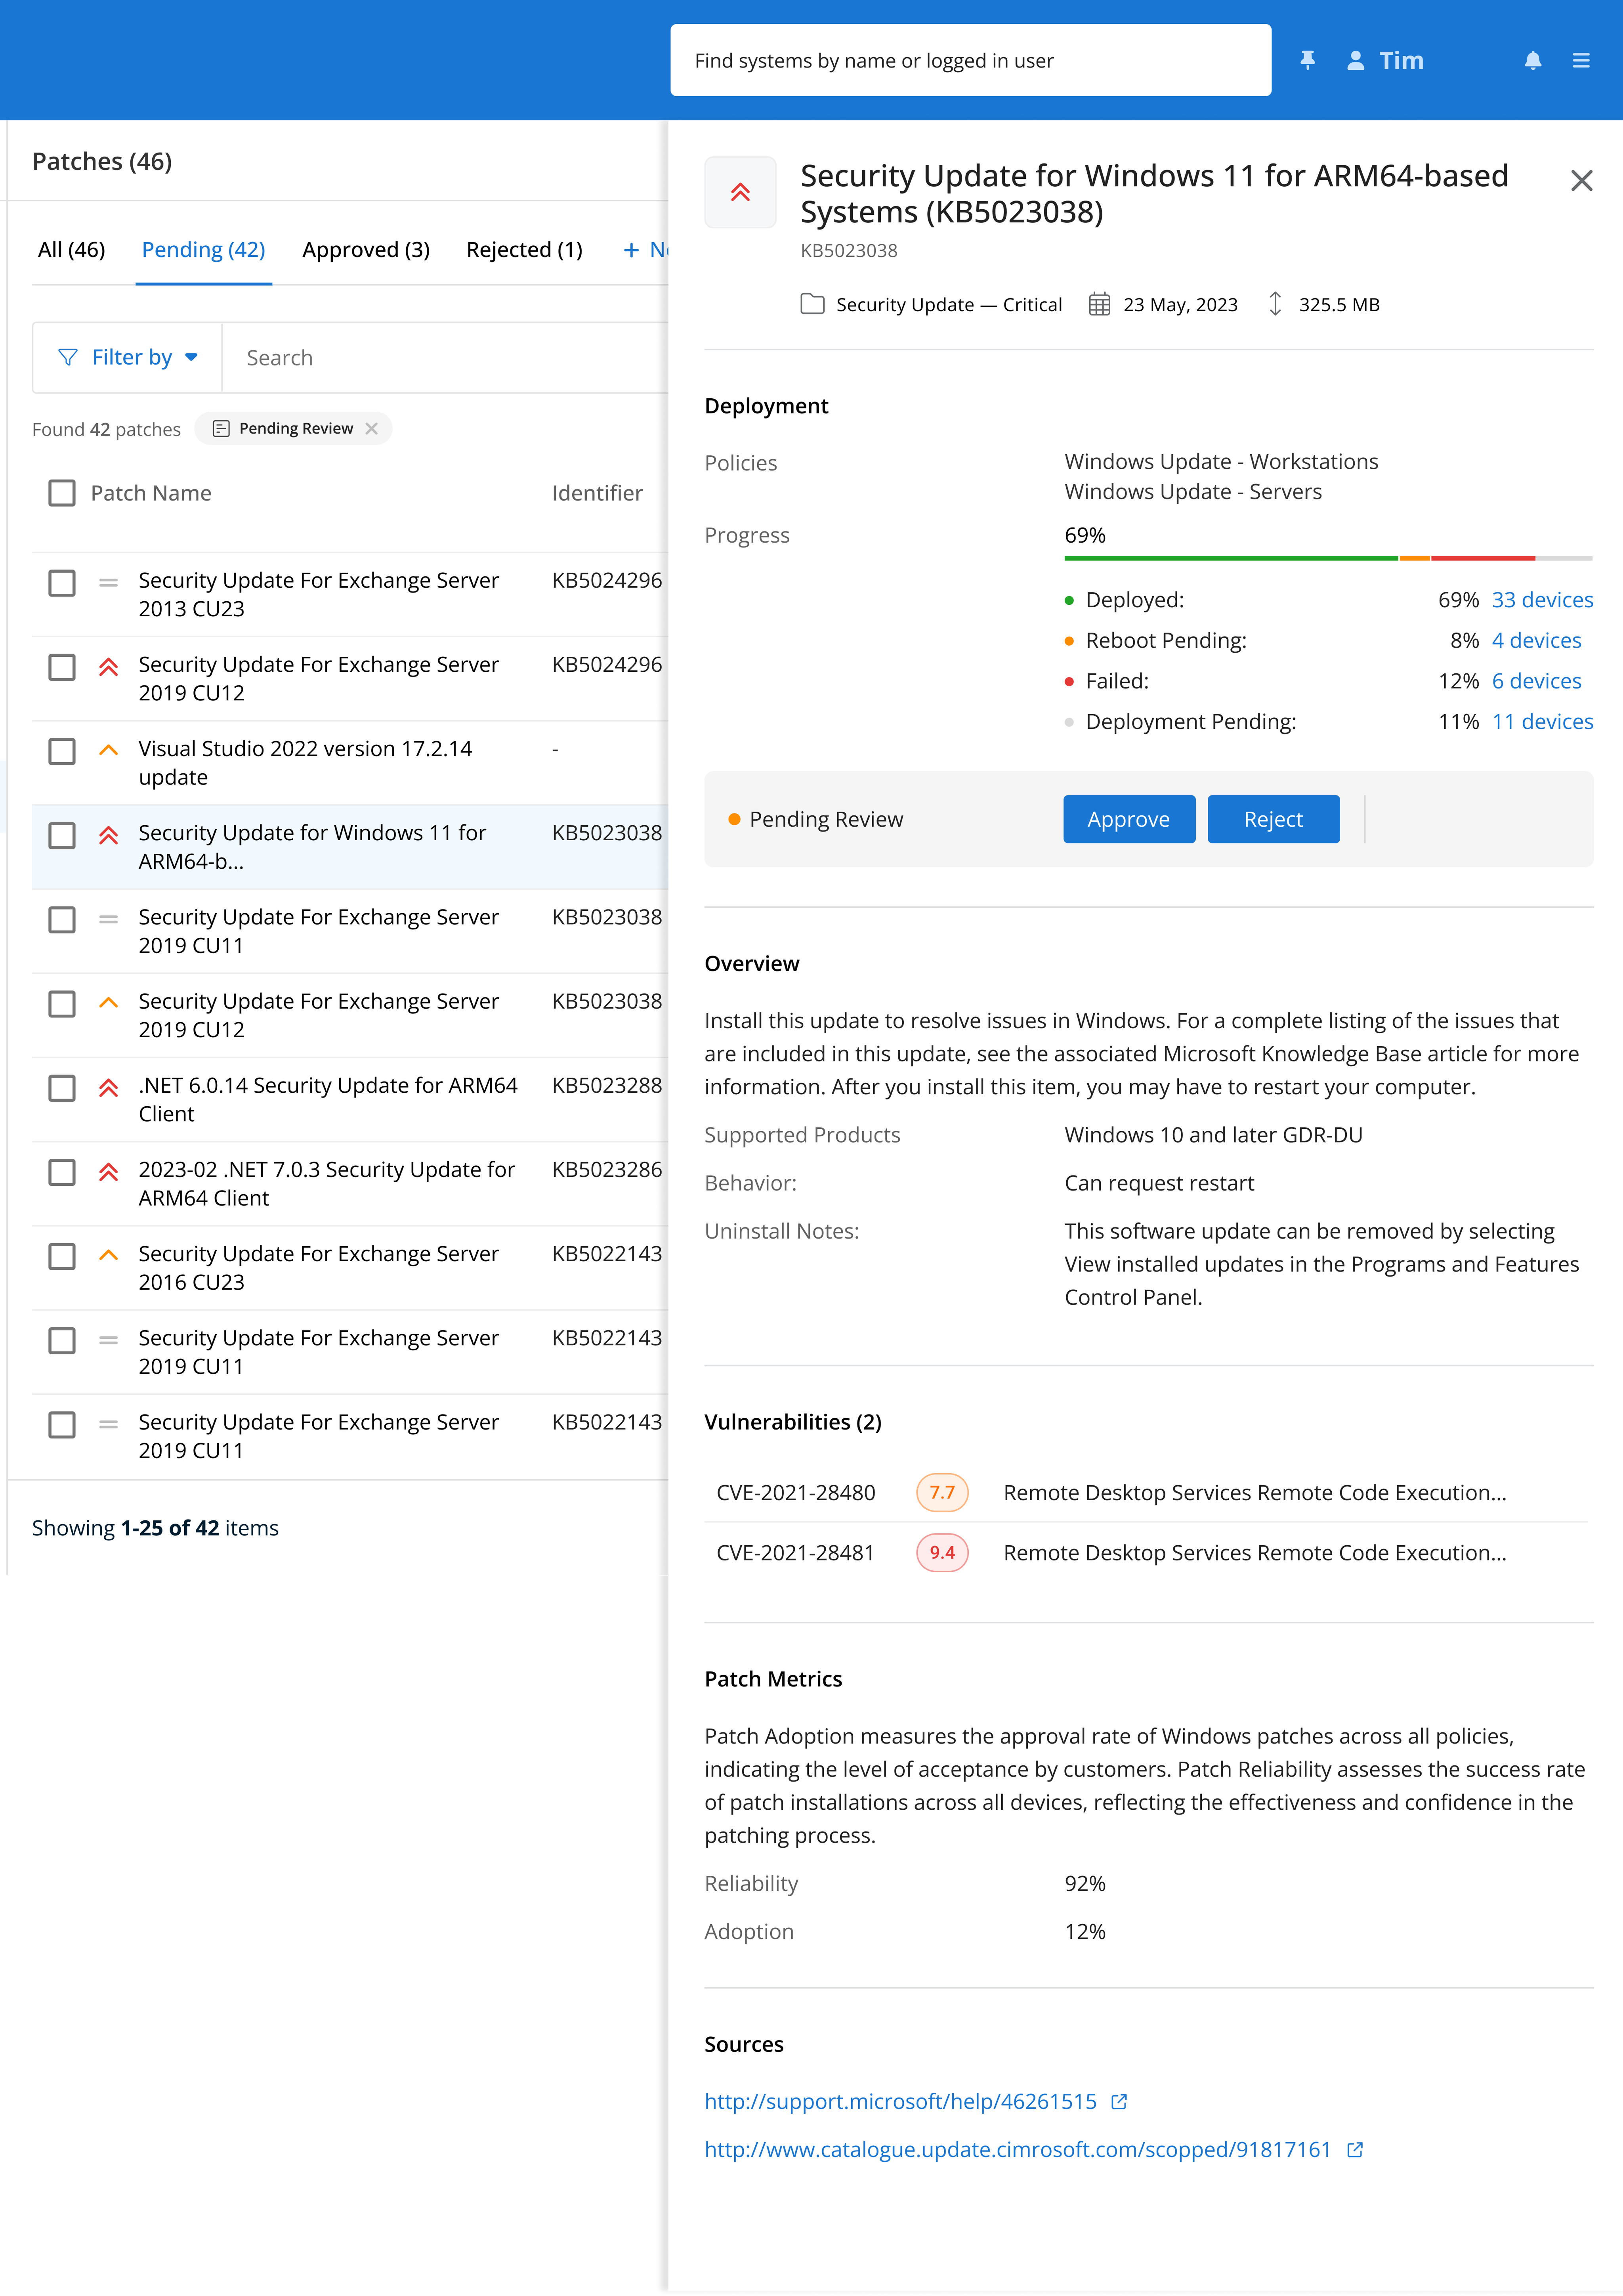
Task: Check .NET 6.0.14 Security Update row
Action: click(62, 1087)
